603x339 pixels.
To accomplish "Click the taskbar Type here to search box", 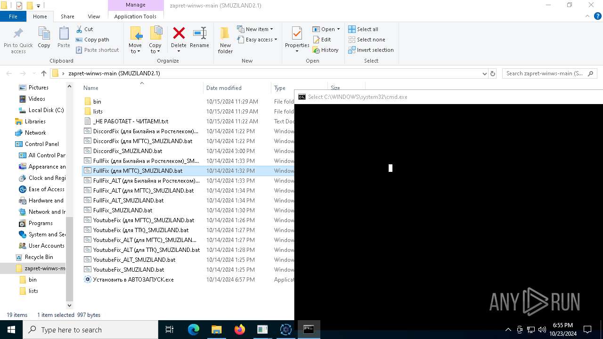I will click(x=90, y=330).
